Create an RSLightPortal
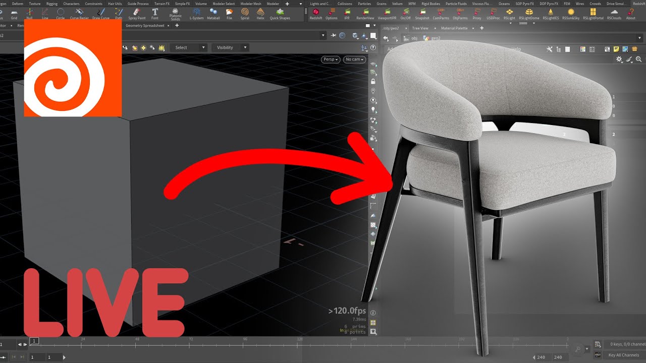This screenshot has height=363, width=646. coord(593,14)
